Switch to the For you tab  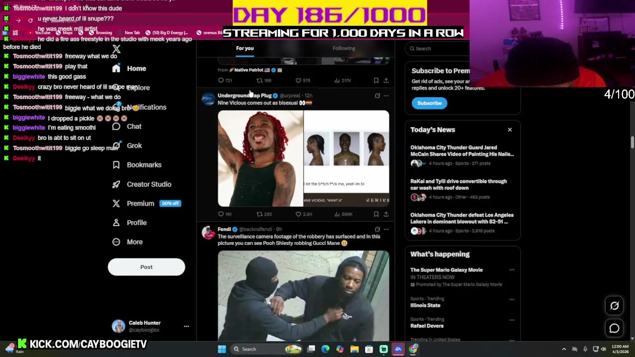pos(245,48)
